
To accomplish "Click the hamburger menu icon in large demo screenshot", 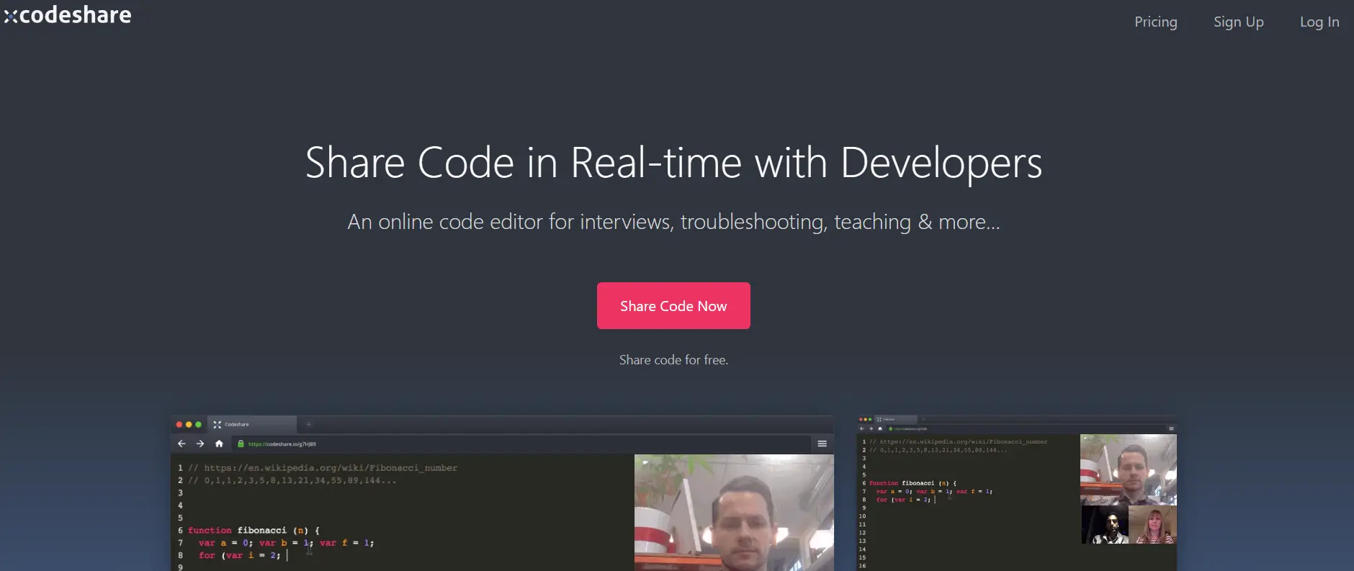I will pos(822,444).
